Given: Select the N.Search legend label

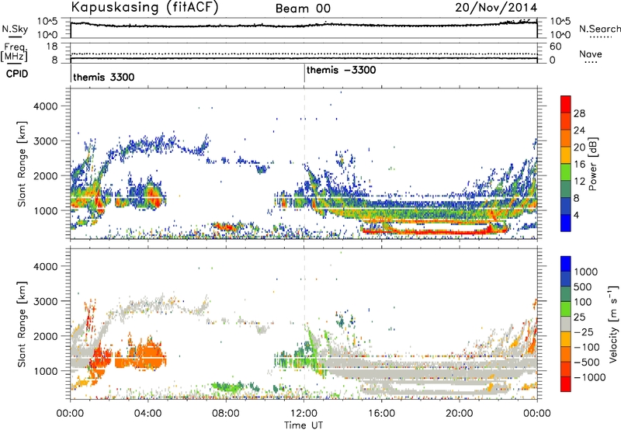Looking at the screenshot, I should point(599,29).
